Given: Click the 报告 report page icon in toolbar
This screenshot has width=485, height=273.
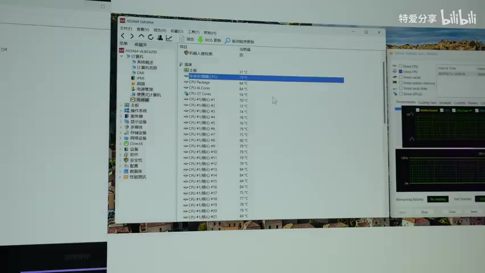Looking at the screenshot, I should point(182,39).
